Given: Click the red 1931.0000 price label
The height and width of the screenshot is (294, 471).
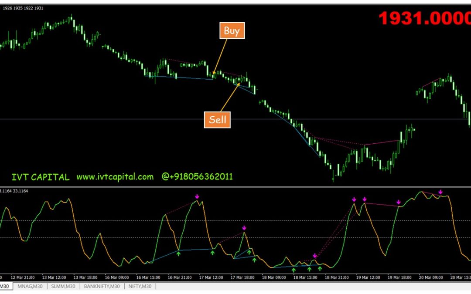Looking at the screenshot, I should point(425,18).
